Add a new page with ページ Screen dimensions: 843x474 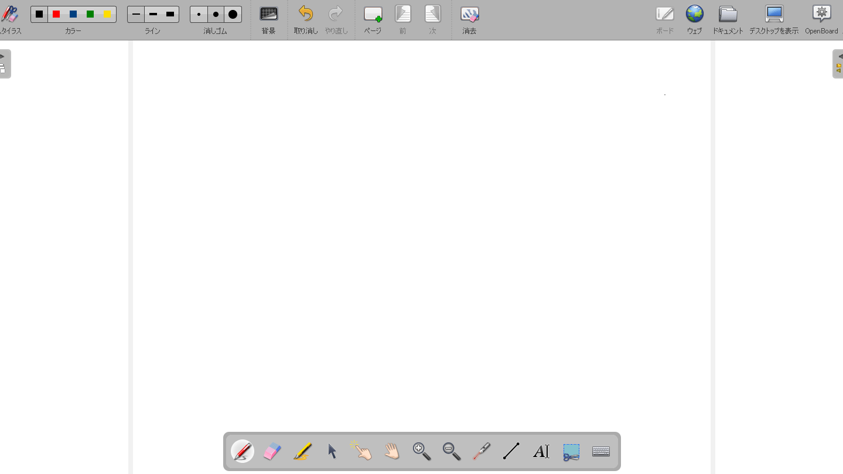point(373,19)
